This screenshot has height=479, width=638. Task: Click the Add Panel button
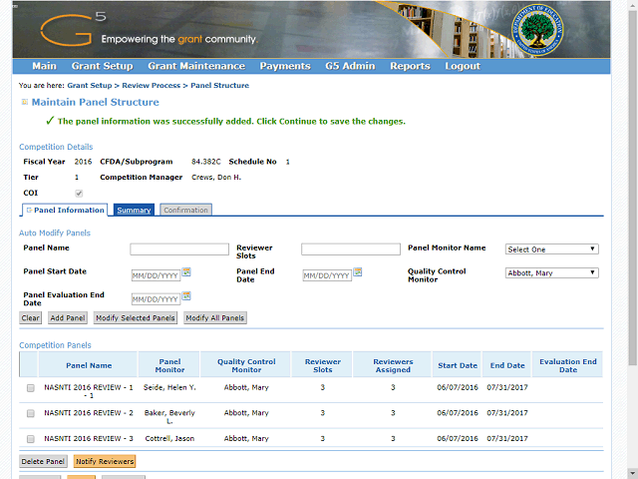(x=68, y=318)
